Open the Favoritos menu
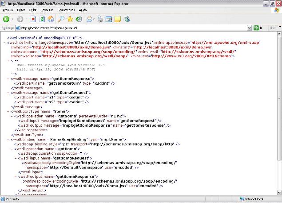Viewport: 282px width, 203px height. click(47, 9)
